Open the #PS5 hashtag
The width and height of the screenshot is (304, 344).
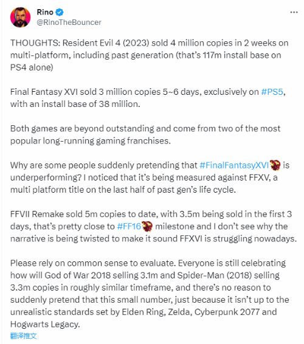tap(272, 92)
